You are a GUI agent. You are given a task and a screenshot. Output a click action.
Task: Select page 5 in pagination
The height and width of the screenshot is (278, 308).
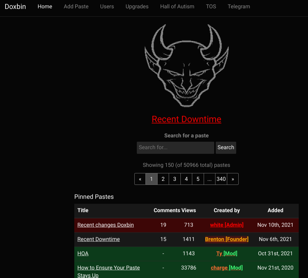tap(198, 179)
